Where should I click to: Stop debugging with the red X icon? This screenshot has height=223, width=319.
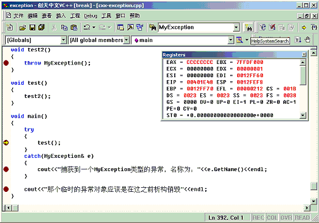coord(272,27)
